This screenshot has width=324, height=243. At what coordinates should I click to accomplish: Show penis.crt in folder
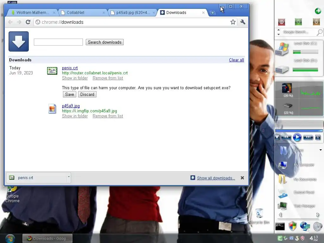coord(75,78)
